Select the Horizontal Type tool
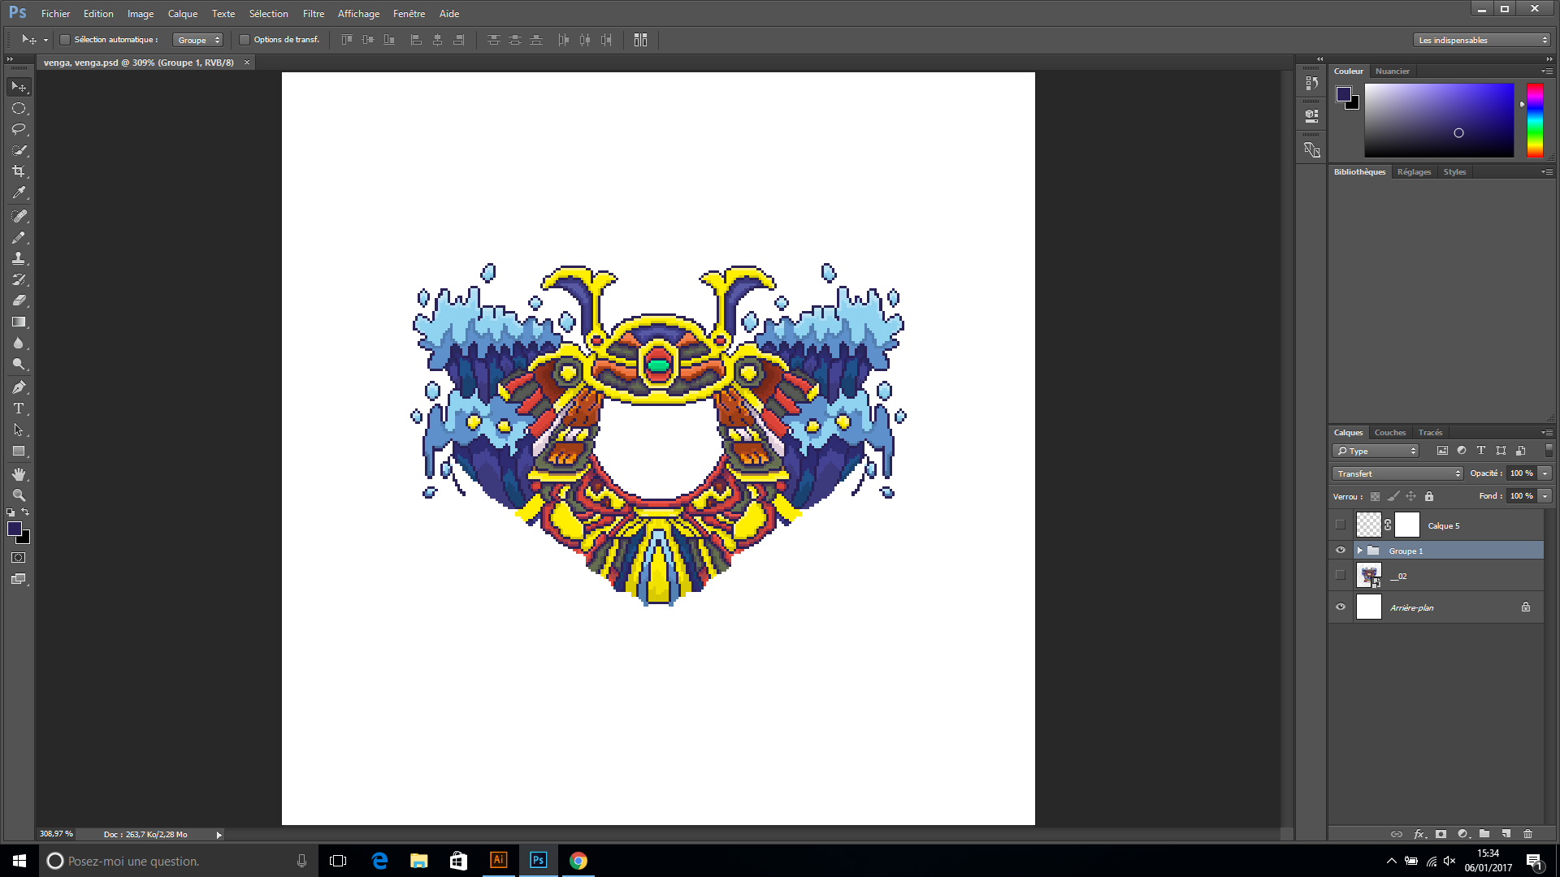This screenshot has height=877, width=1560. click(x=19, y=408)
